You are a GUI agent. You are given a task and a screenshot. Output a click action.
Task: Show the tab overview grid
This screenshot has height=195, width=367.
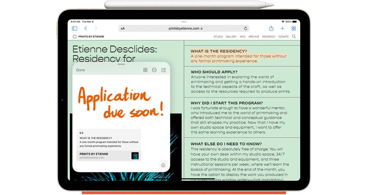pyautogui.click(x=294, y=28)
